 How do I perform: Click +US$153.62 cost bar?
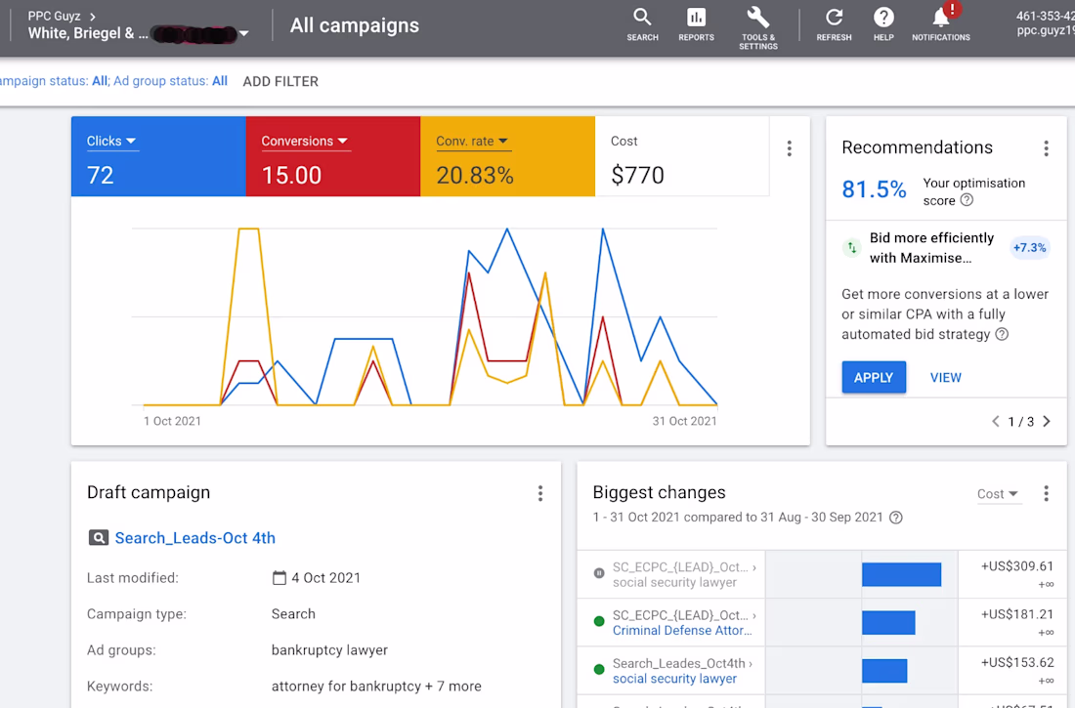(x=883, y=670)
